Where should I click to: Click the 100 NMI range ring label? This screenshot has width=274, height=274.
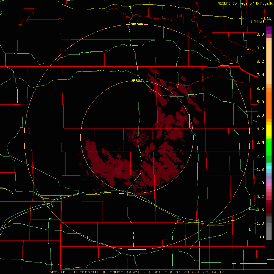click(137, 24)
